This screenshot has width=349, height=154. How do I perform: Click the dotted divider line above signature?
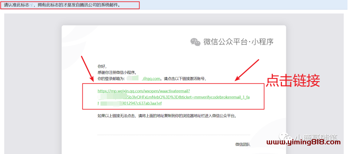(174, 135)
